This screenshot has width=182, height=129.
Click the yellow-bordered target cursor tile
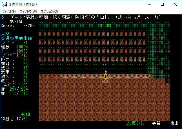click(x=106, y=76)
